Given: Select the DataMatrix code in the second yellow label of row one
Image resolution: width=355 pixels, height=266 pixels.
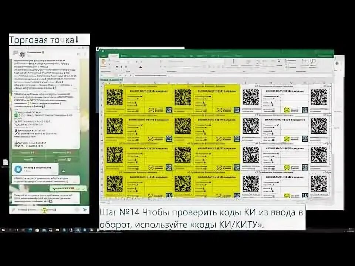Looking at the screenshot, I should tap(183, 97).
